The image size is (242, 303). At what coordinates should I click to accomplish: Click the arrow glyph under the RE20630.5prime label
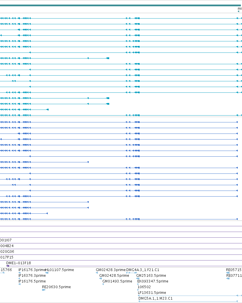44,290
